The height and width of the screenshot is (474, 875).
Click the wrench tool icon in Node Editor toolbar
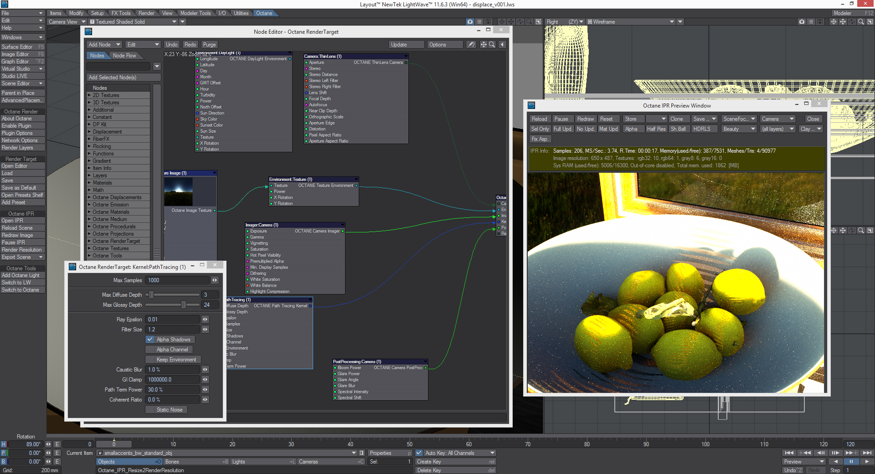pyautogui.click(x=471, y=44)
